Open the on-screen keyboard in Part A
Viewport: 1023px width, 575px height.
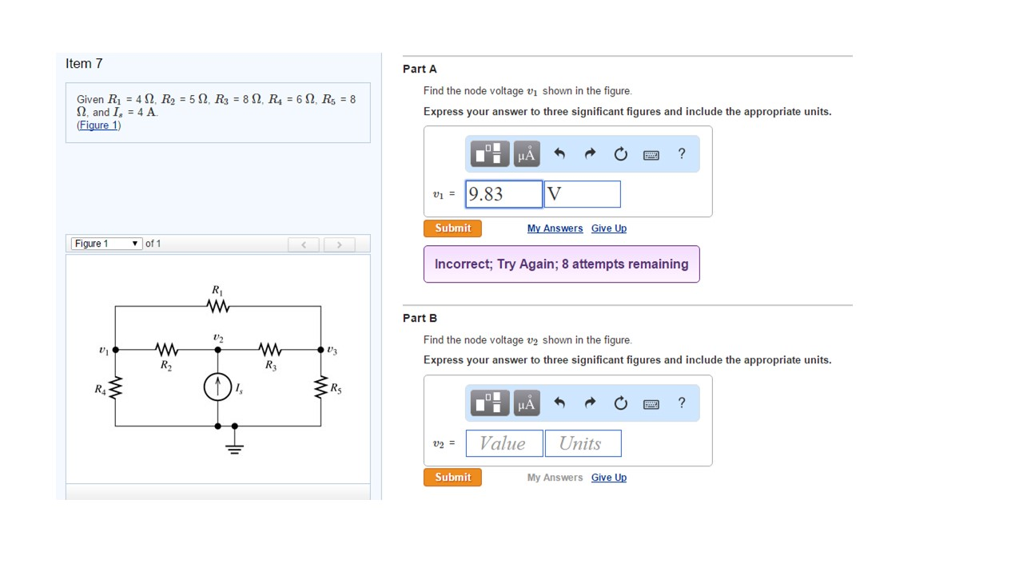(x=651, y=154)
